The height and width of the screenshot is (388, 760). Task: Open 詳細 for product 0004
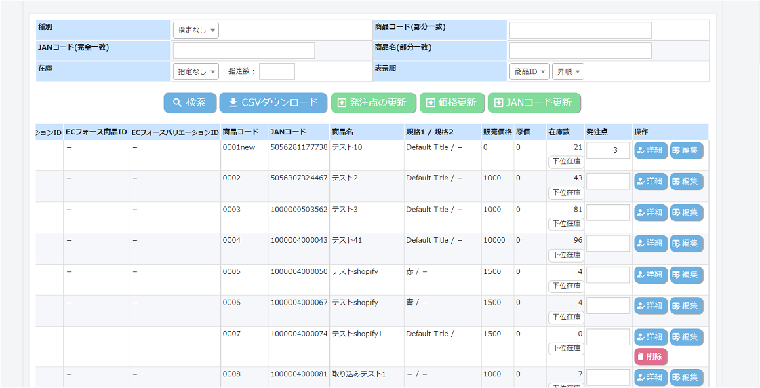point(650,244)
